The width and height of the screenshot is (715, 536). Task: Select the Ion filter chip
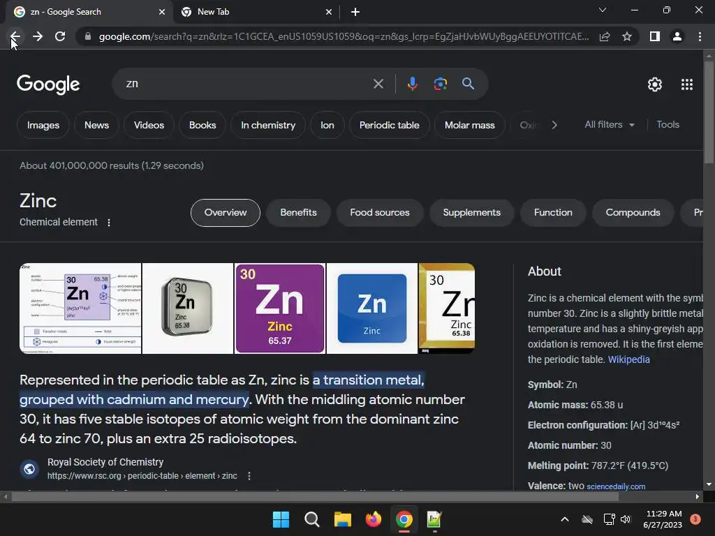pyautogui.click(x=327, y=125)
